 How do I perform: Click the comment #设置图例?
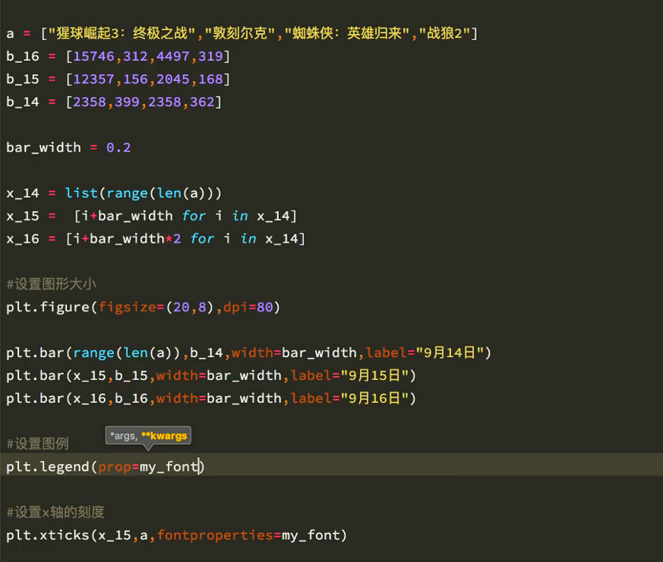[37, 444]
